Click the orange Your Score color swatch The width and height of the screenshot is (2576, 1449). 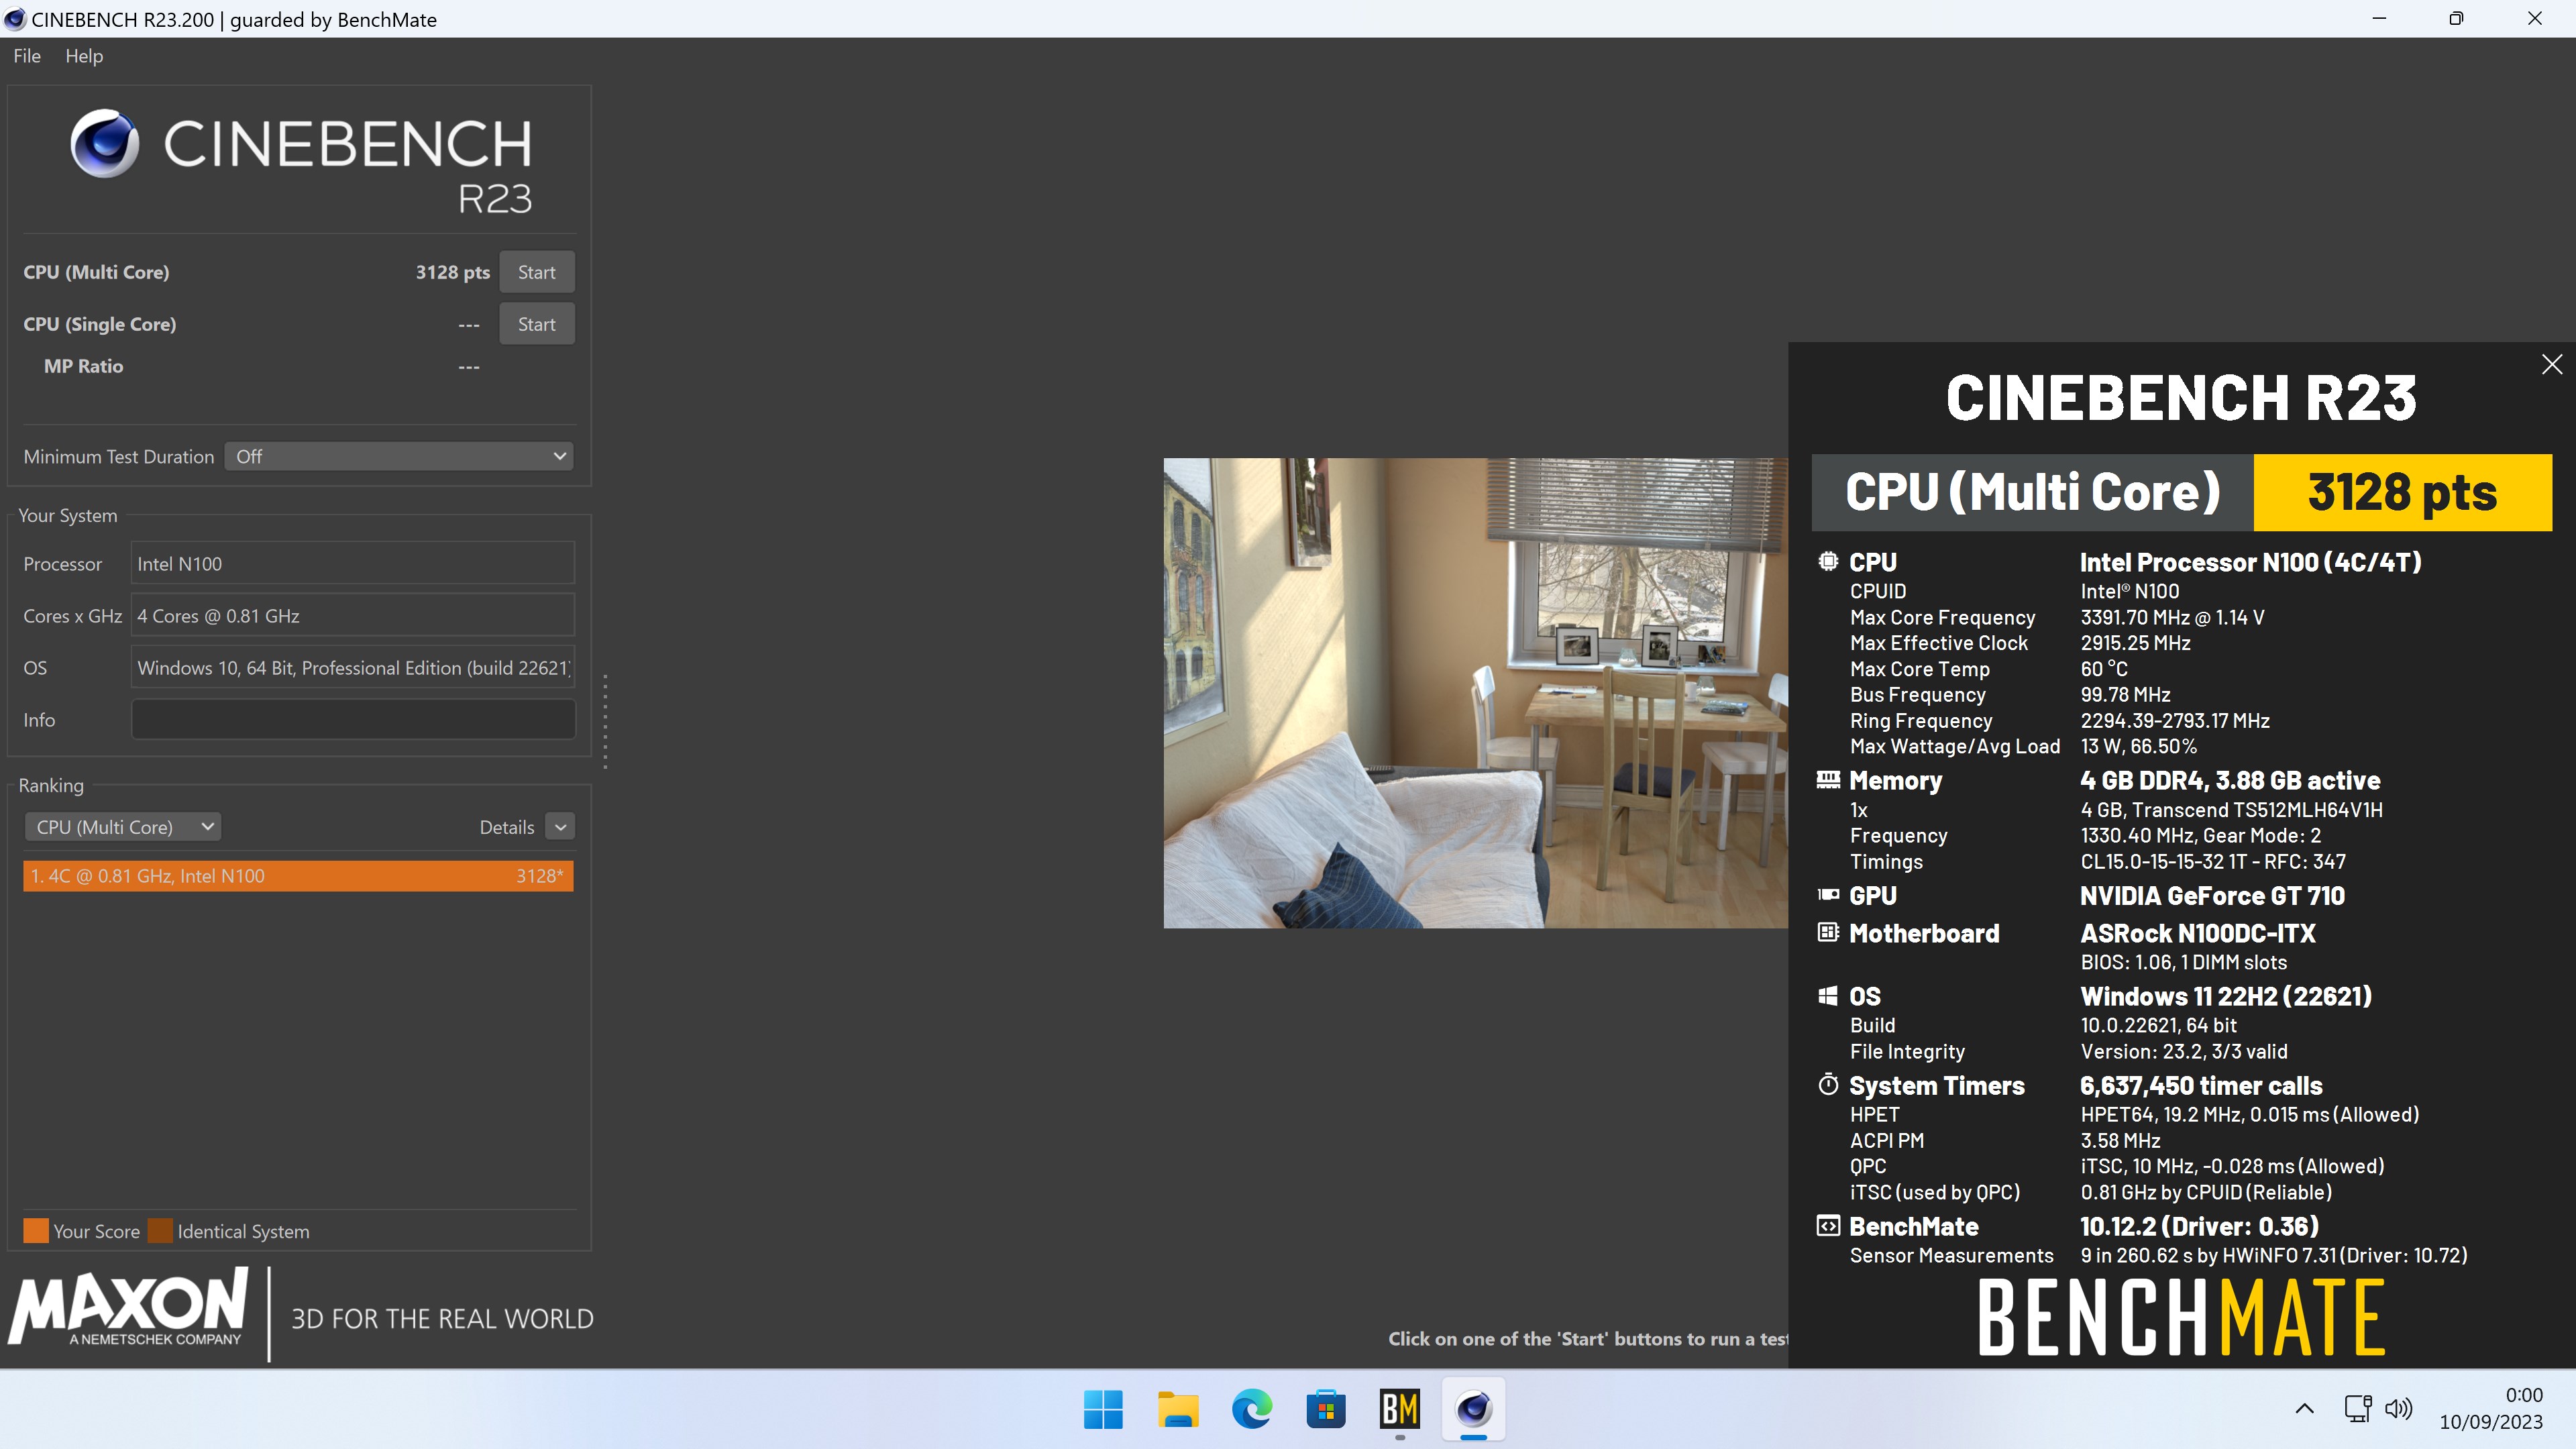pos(36,1231)
